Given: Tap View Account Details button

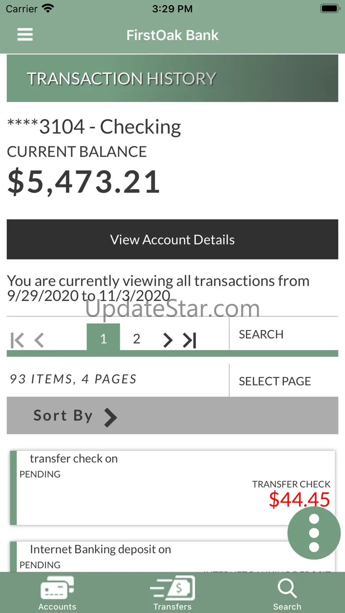Looking at the screenshot, I should [172, 240].
